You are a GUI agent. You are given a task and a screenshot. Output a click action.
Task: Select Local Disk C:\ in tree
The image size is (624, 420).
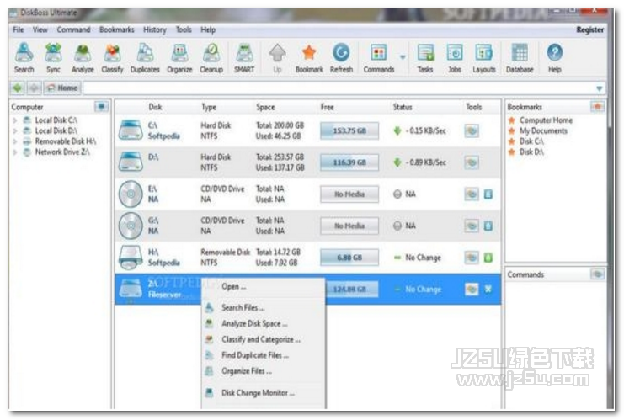[56, 120]
